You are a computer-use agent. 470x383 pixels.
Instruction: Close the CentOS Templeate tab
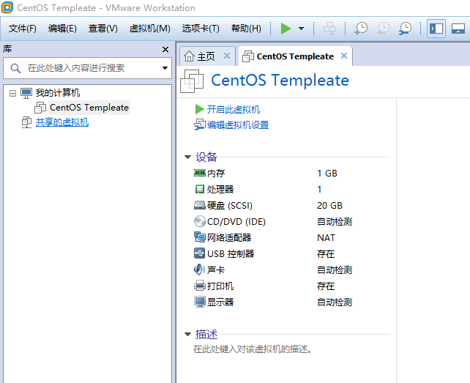(344, 56)
